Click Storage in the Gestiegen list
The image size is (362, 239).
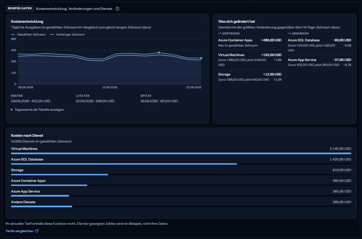[x=224, y=74]
